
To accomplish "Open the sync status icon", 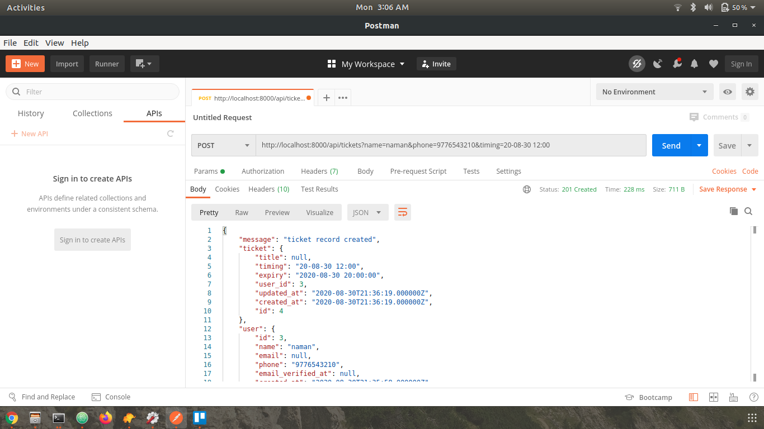I will tap(636, 64).
